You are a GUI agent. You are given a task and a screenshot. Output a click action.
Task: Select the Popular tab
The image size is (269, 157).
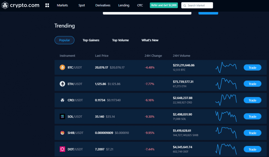[64, 40]
